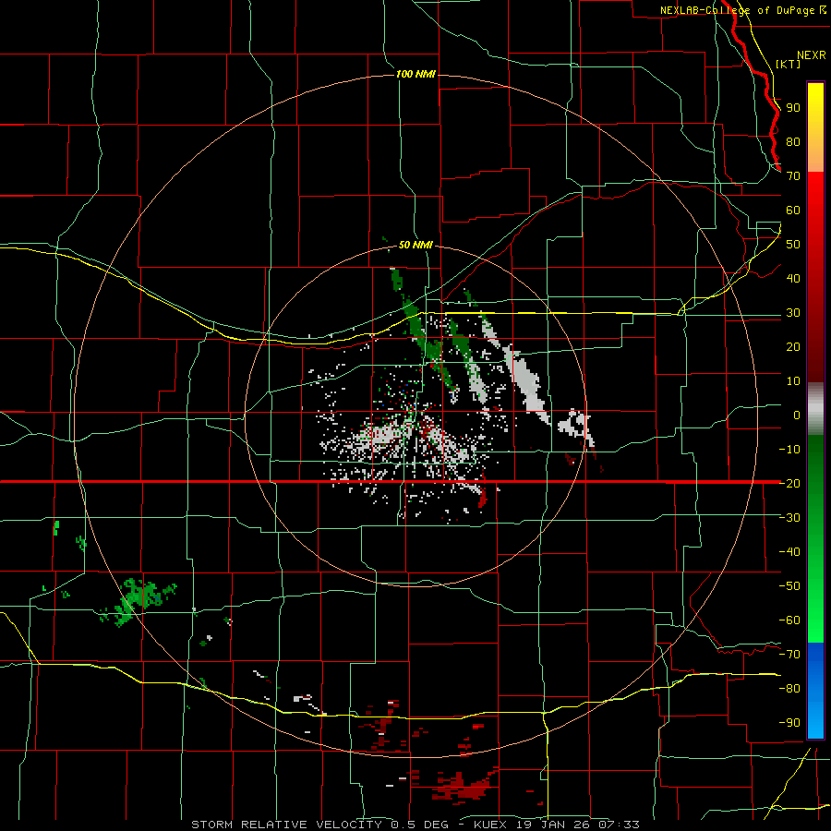Viewport: 831px width, 831px height.
Task: Select the 40 value on the velocity scale
Action: pyautogui.click(x=793, y=278)
